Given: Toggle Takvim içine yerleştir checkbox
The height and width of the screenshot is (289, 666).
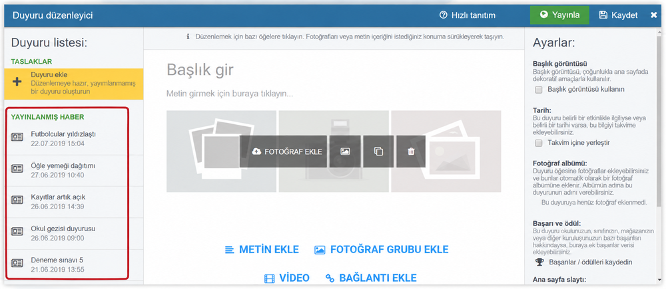Looking at the screenshot, I should click(x=539, y=143).
